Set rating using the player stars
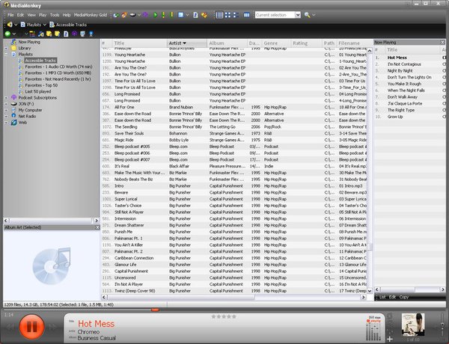Screen dimensions: 449x344 (224, 316)
